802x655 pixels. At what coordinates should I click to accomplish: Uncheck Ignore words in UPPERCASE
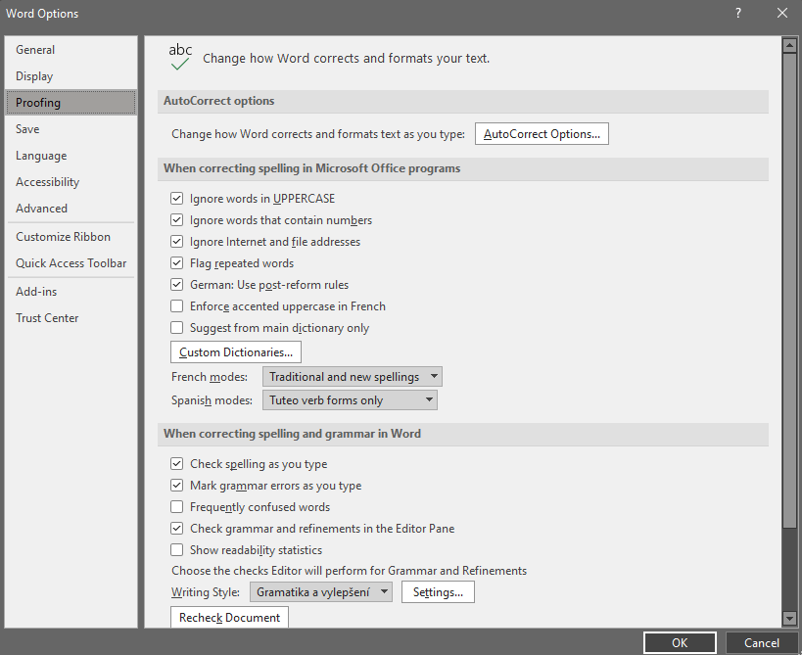(177, 199)
